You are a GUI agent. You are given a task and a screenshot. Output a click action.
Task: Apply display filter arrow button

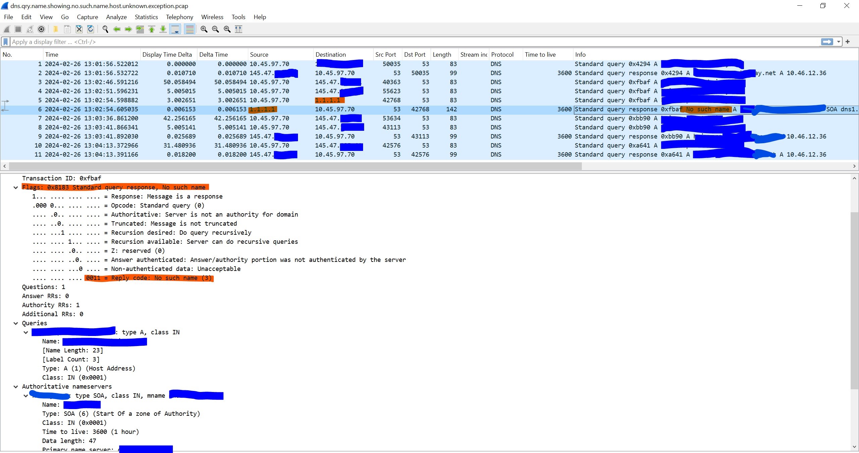pos(827,42)
